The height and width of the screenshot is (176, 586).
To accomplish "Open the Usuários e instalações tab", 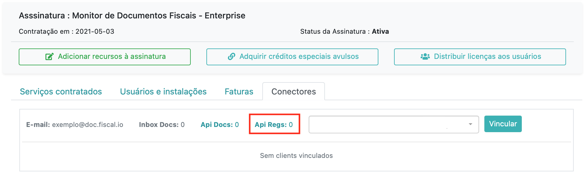I will [x=163, y=91].
